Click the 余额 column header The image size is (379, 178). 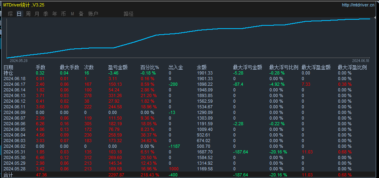pyautogui.click(x=202, y=67)
